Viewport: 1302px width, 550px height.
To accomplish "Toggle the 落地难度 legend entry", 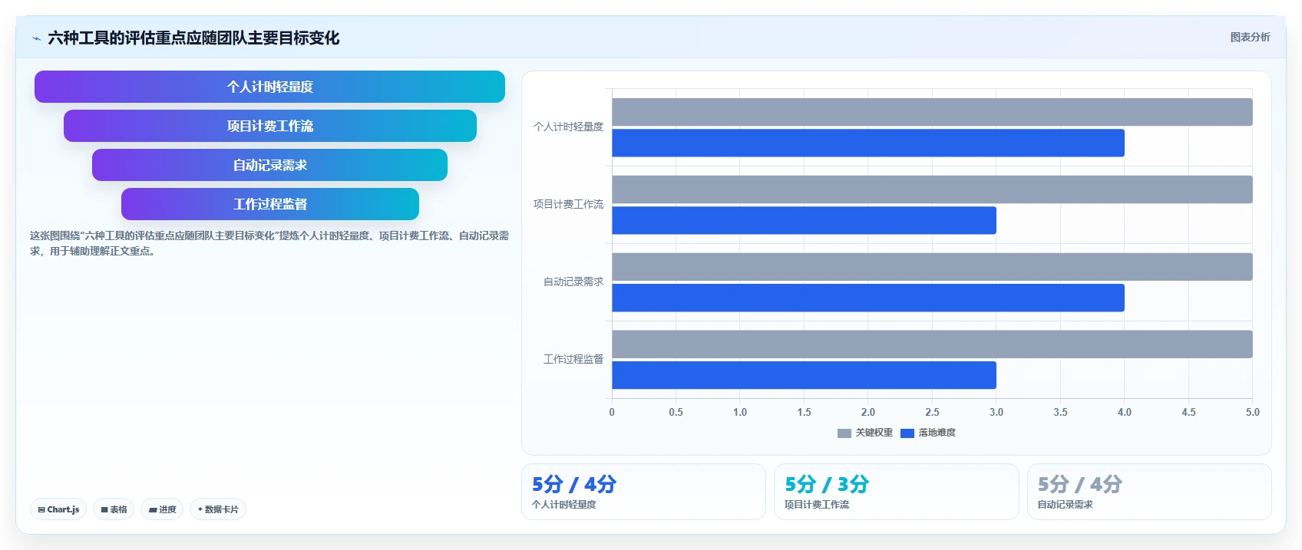I will [928, 433].
